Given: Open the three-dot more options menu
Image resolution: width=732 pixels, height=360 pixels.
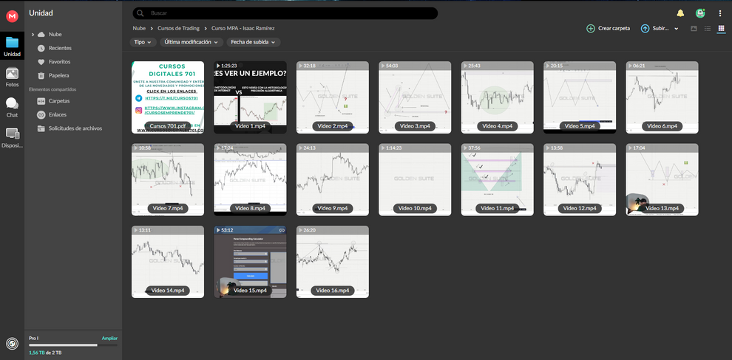Looking at the screenshot, I should click(x=720, y=13).
